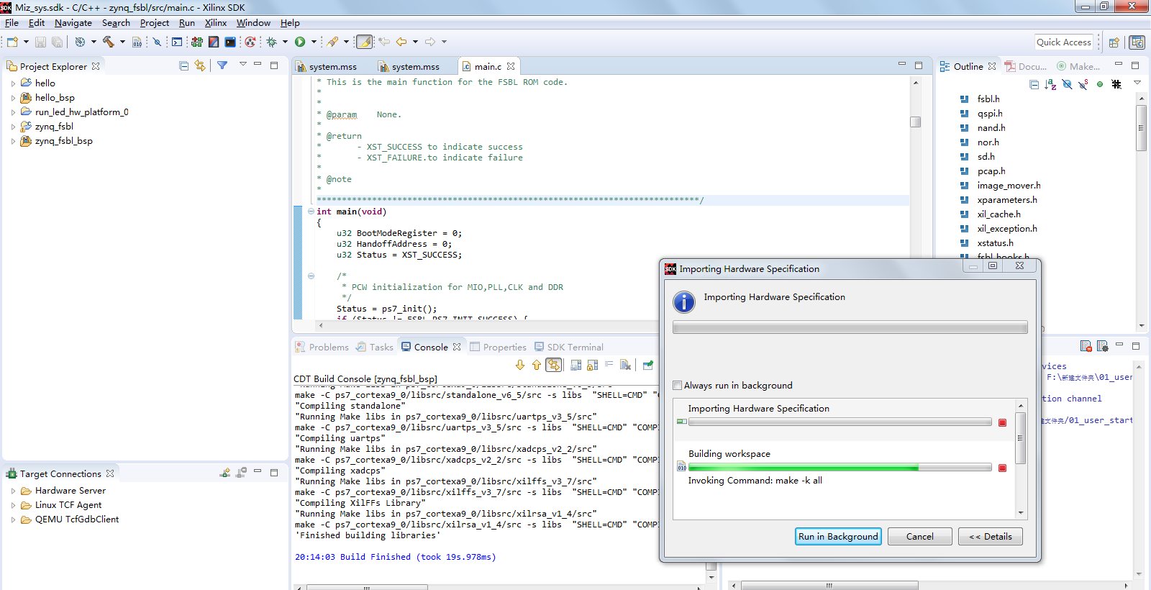Open the Navigate menu
The height and width of the screenshot is (590, 1151).
tap(73, 23)
